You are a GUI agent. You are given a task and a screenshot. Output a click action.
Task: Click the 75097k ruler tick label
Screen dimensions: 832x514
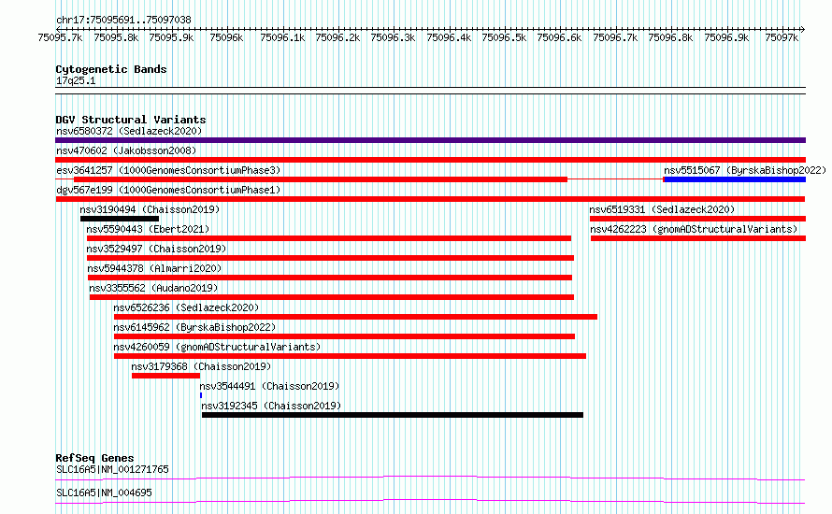click(782, 38)
